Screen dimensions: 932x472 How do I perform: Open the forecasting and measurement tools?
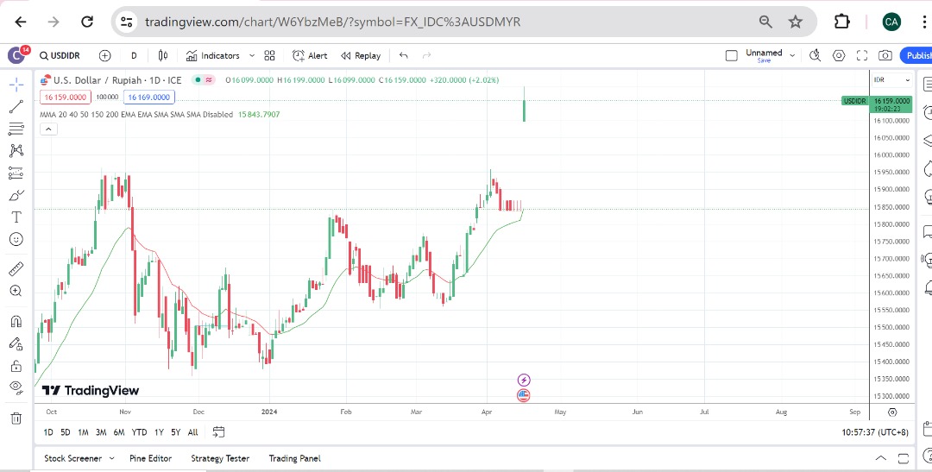tap(16, 173)
